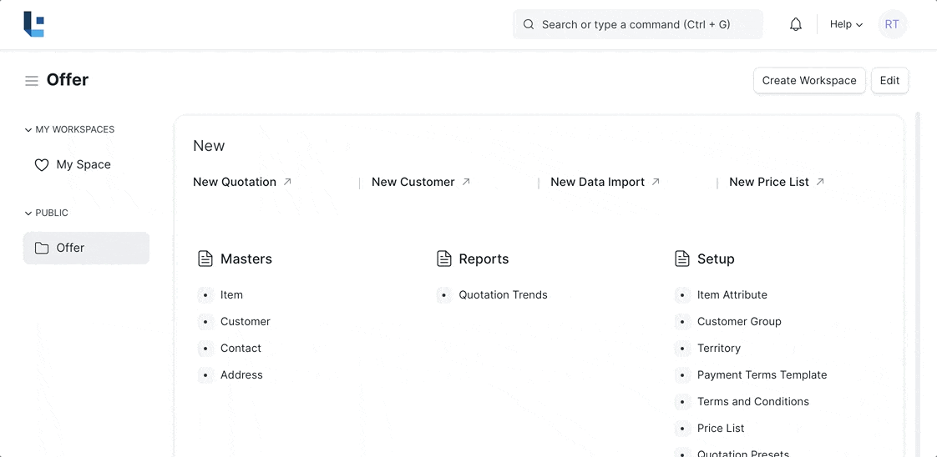Click the Reports section document icon

coord(444,259)
